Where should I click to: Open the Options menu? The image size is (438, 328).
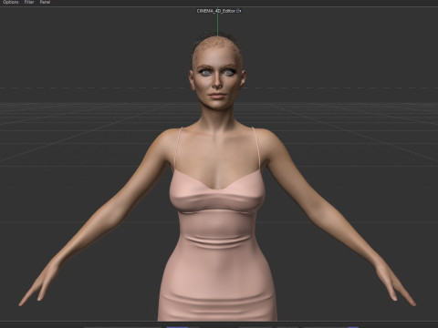(x=11, y=2)
